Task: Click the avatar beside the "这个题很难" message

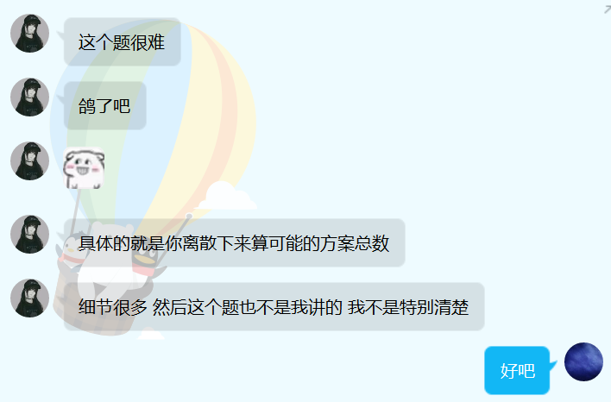Action: click(29, 34)
